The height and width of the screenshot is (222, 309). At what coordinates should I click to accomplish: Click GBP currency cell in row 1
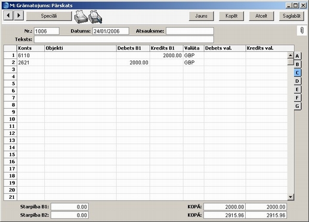pos(193,55)
